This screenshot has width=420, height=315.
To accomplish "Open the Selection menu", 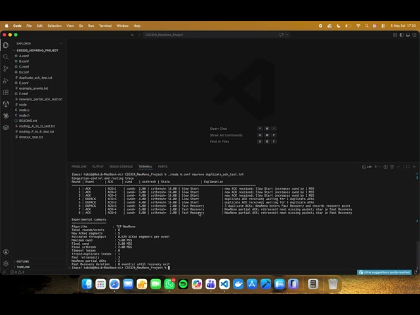I will click(54, 26).
